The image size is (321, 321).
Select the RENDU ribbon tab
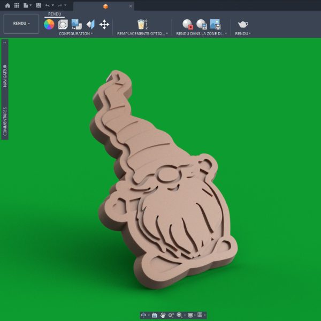click(x=55, y=14)
